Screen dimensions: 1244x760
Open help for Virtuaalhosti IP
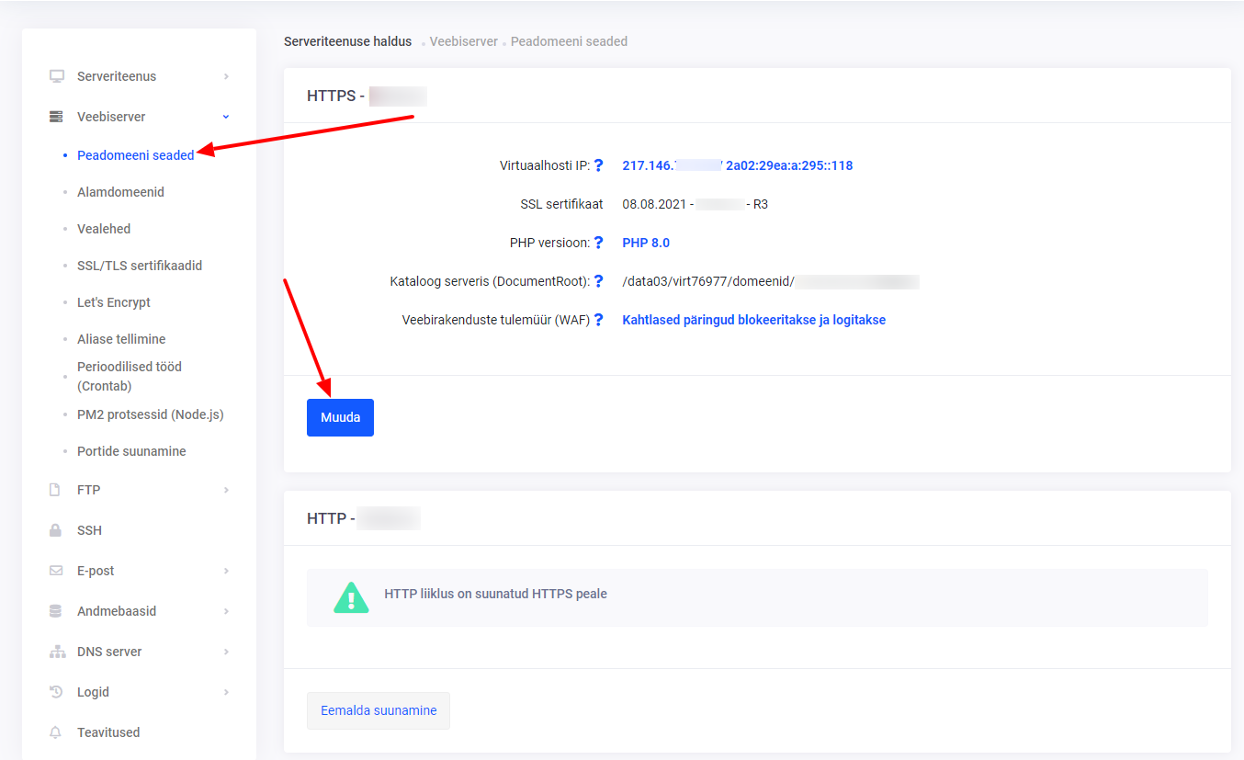click(598, 165)
